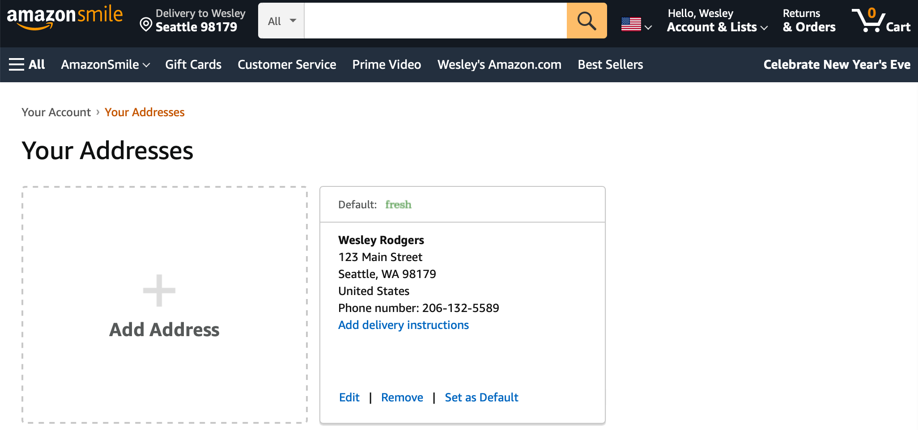Add delivery instructions for this address
Screen dimensions: 918x430
[x=403, y=325]
